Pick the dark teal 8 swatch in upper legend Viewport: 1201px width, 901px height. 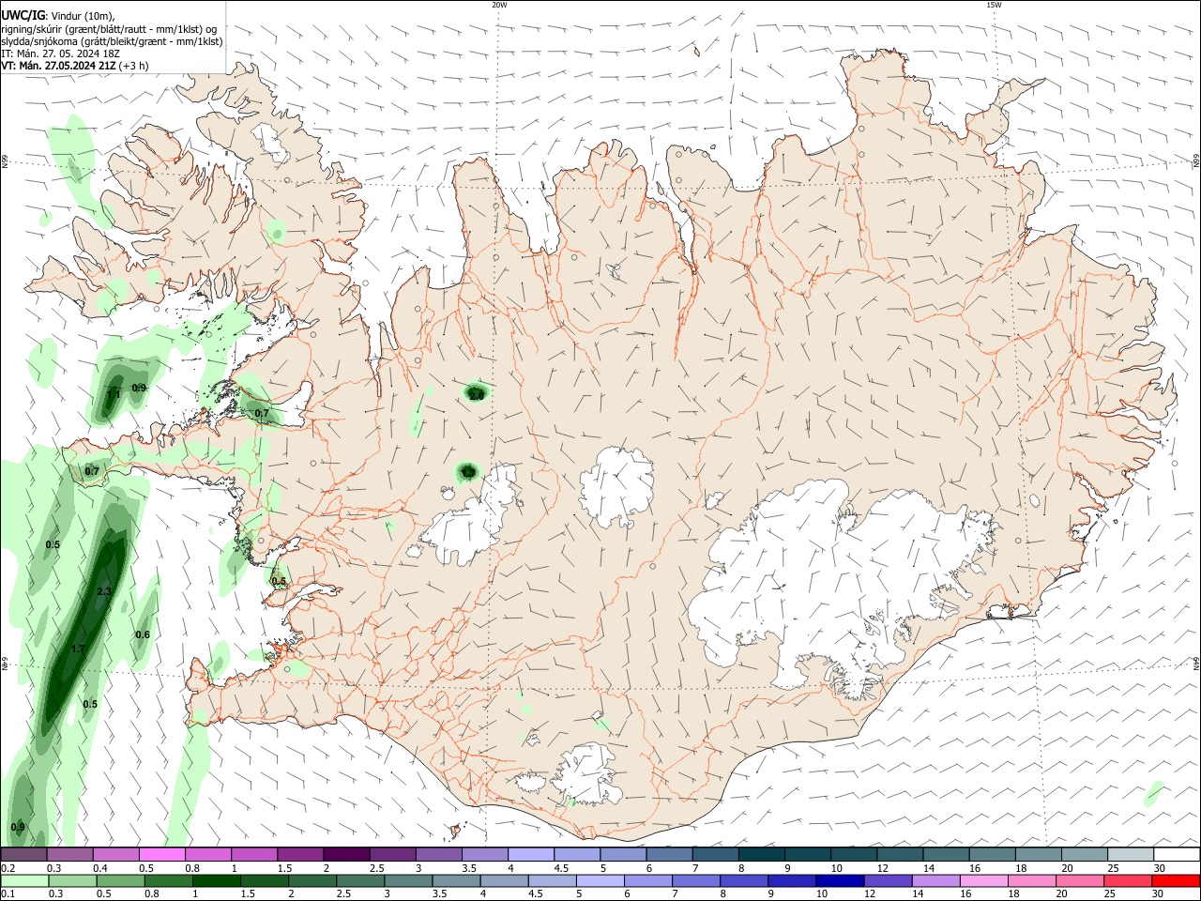click(x=761, y=854)
